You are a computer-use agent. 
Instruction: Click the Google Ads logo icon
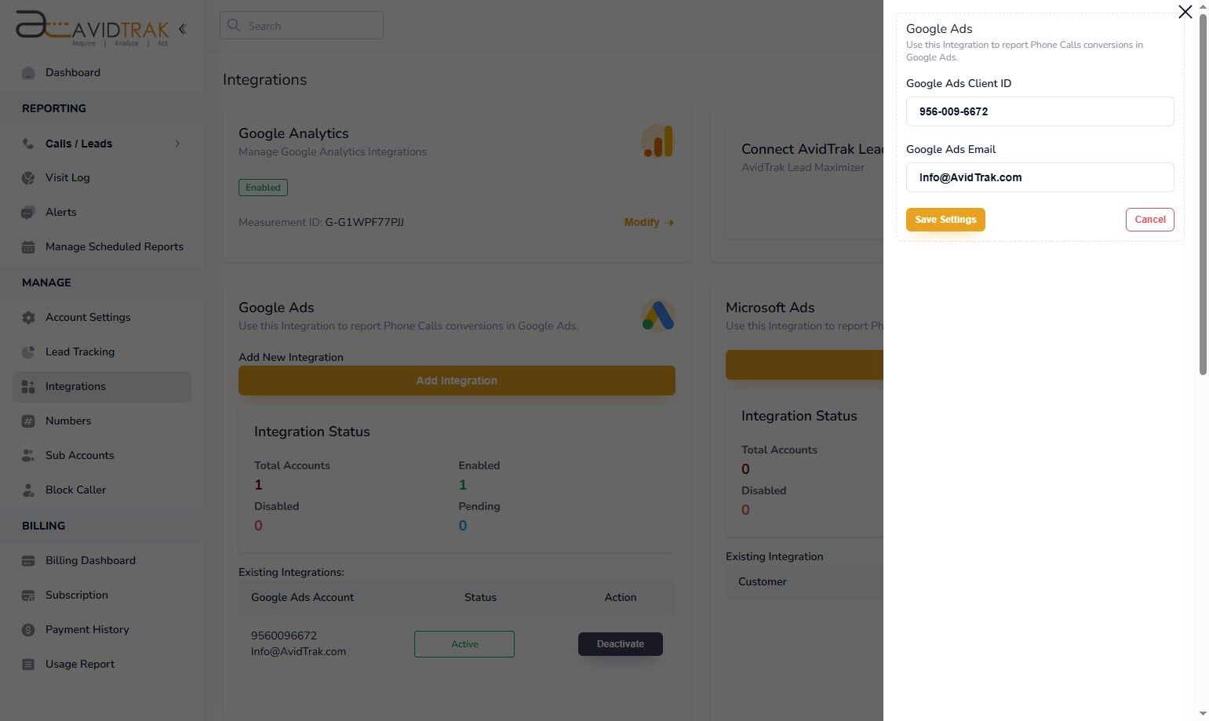657,315
